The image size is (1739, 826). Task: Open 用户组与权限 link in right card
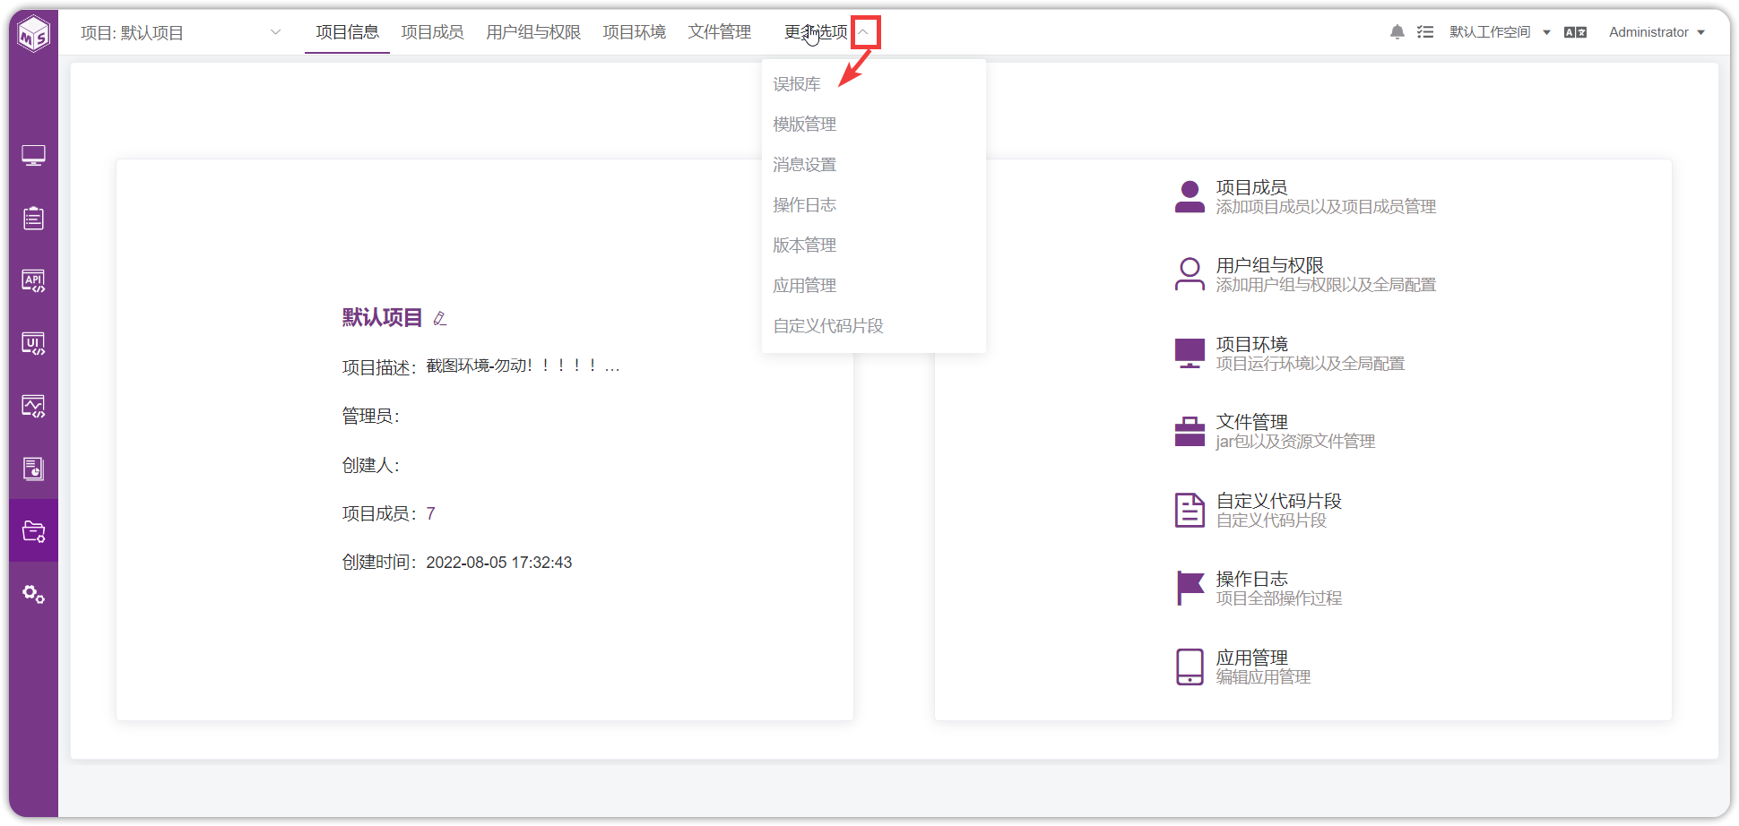[x=1269, y=265]
